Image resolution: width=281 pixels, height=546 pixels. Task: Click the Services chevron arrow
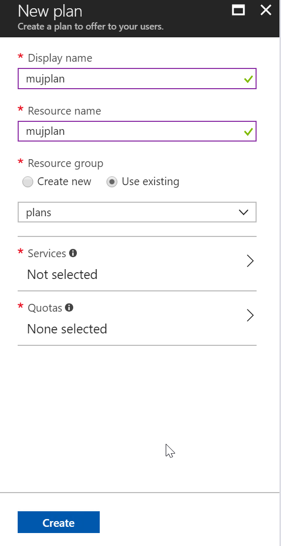(x=250, y=261)
